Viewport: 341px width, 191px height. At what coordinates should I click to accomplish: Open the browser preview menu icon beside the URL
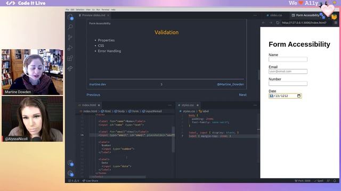pyautogui.click(x=336, y=23)
